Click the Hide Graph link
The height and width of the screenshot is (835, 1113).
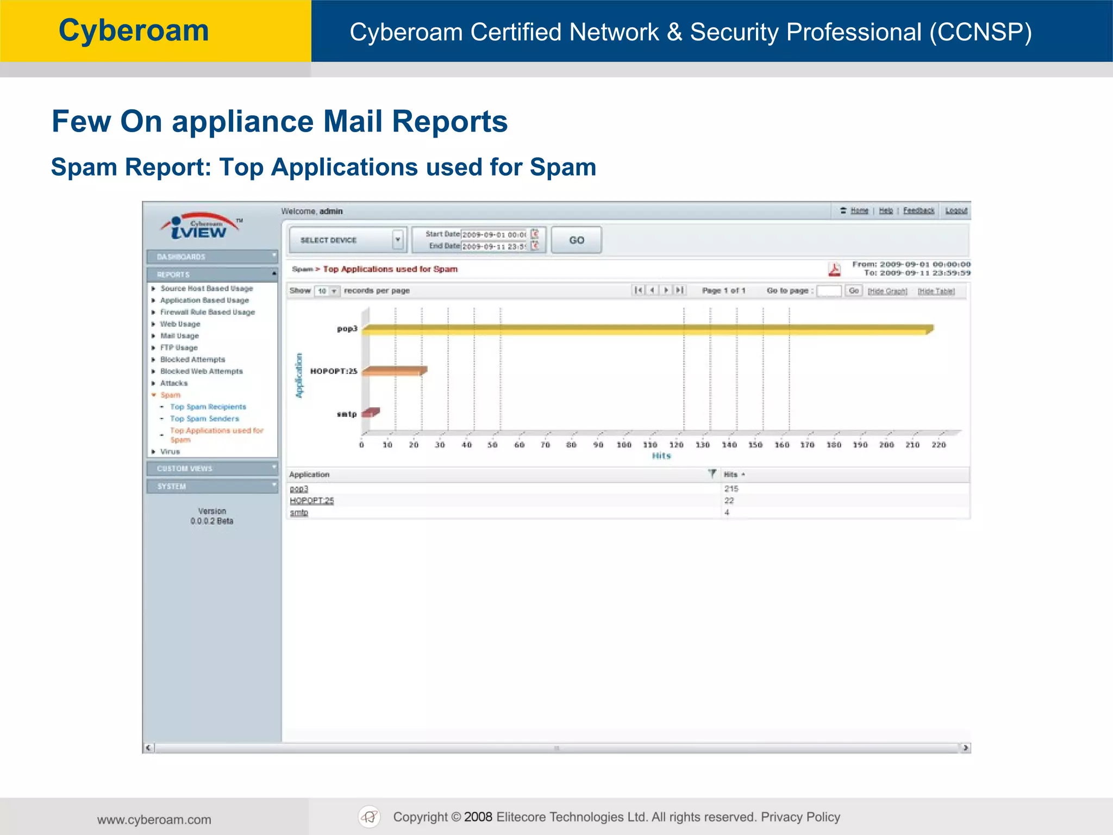tap(887, 291)
